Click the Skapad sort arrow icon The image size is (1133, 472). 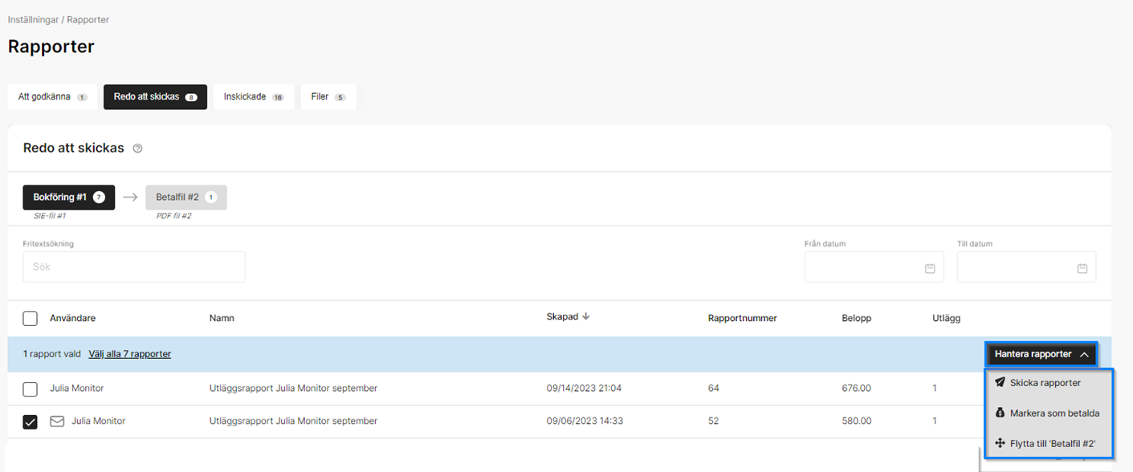(x=586, y=317)
